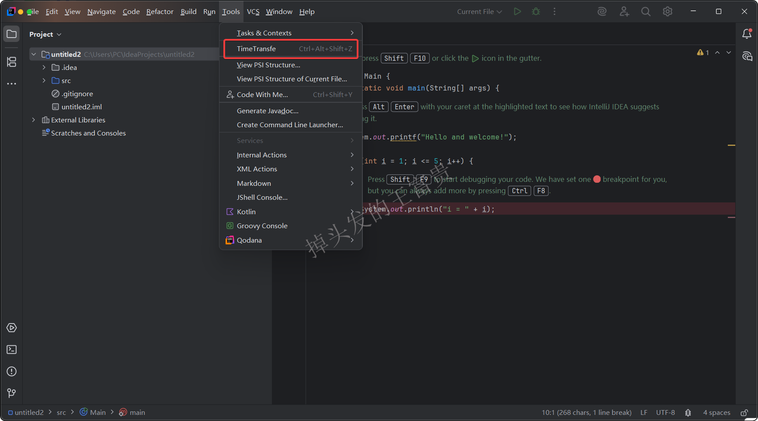Select View PSI Structure of Current File...
The width and height of the screenshot is (758, 421).
coord(291,79)
